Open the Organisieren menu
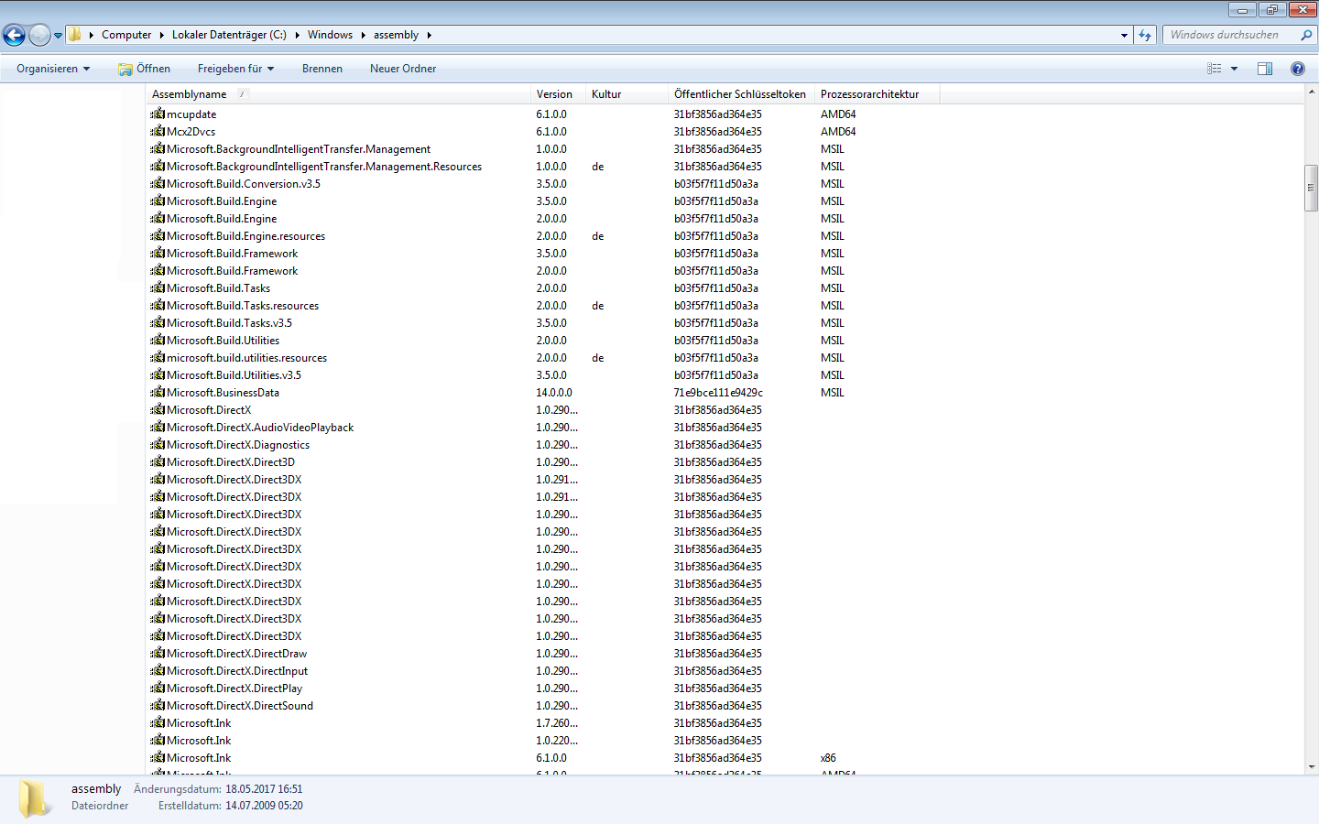 click(53, 69)
